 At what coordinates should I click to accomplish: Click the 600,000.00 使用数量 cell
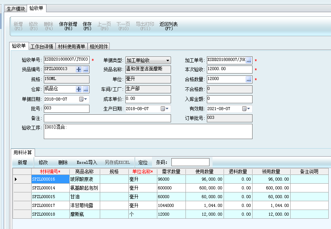click(205, 188)
